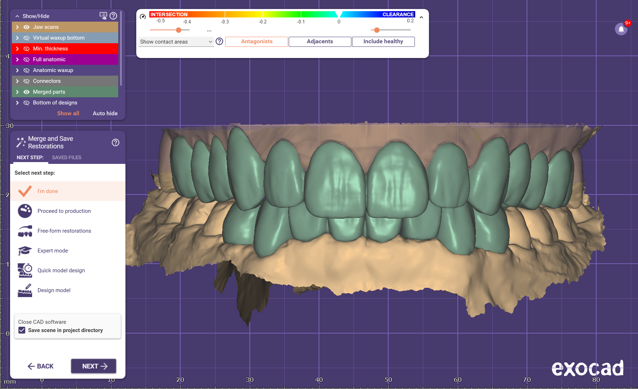Screen dimensions: 638x389
Task: Open help for Merge and Save Restorations
Action: 115,143
